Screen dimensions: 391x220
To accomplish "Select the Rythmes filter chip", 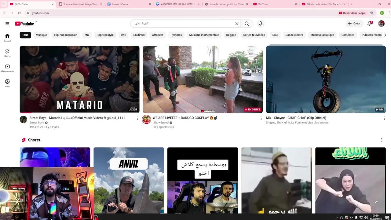I will (x=176, y=35).
